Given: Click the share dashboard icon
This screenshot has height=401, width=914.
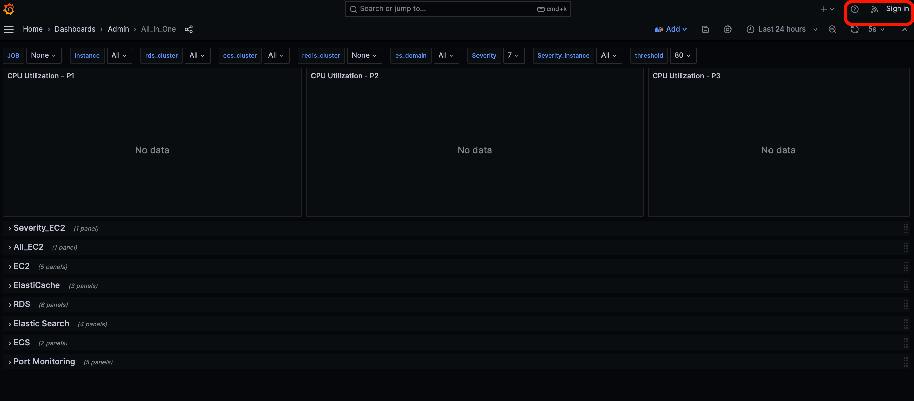Looking at the screenshot, I should coord(189,30).
